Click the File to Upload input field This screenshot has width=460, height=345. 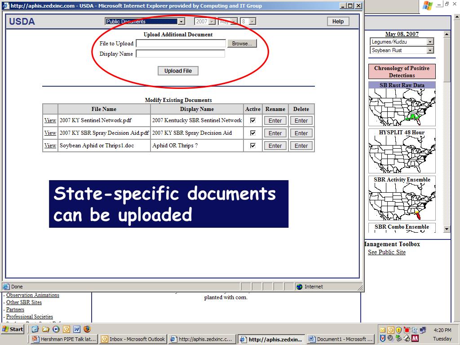[181, 44]
